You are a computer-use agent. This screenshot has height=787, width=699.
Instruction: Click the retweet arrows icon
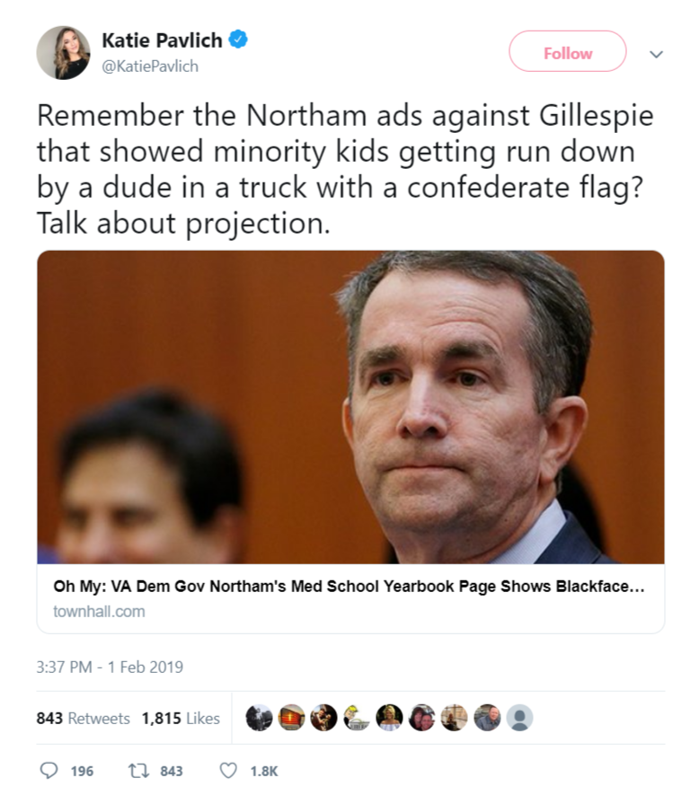click(x=138, y=771)
